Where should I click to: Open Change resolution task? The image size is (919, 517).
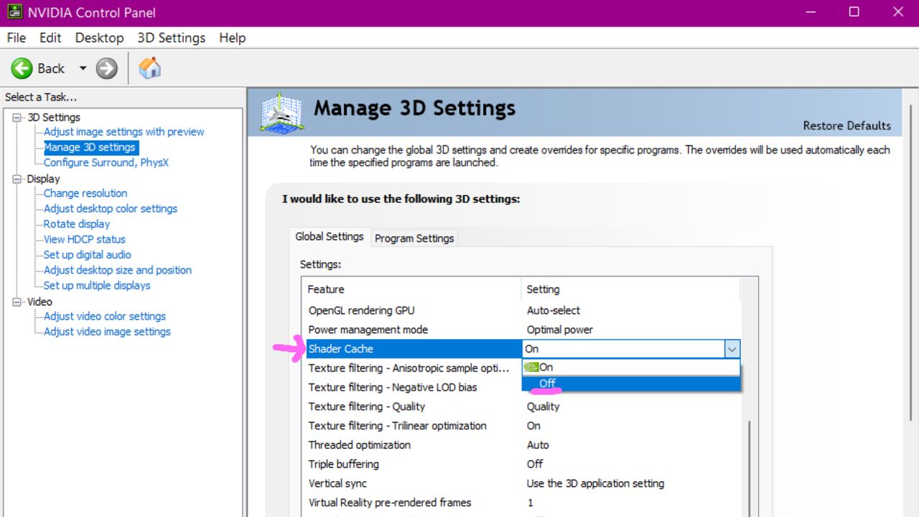click(x=85, y=193)
